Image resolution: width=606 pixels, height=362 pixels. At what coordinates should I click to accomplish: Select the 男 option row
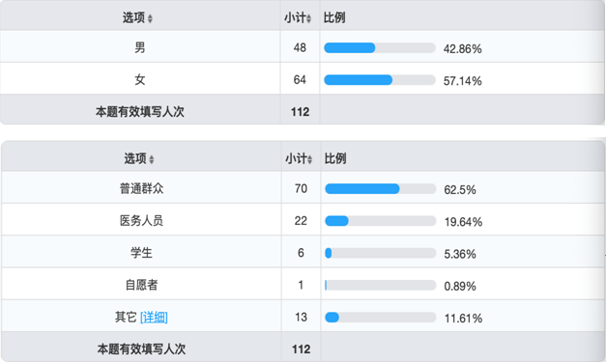tap(303, 46)
